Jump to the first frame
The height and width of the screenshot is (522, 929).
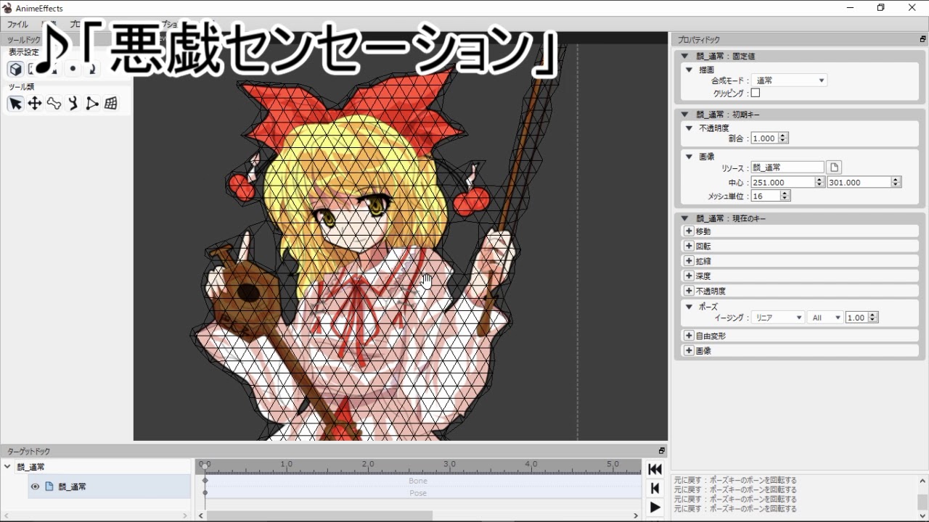pos(655,469)
